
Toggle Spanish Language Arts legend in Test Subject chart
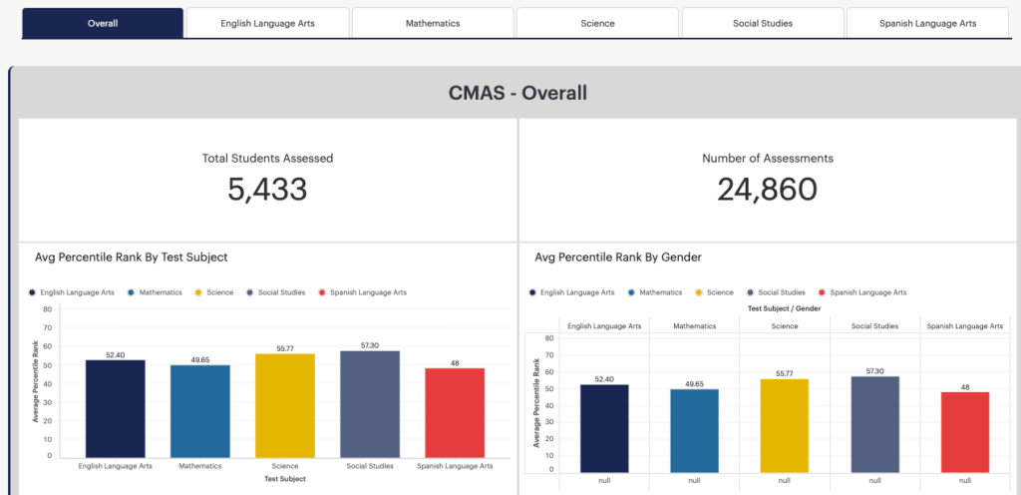point(363,293)
